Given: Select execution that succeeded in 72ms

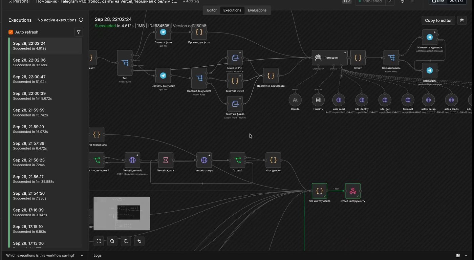Looking at the screenshot, I should tap(45, 162).
